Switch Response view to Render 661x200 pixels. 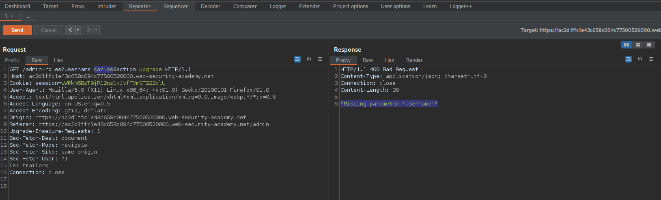pyautogui.click(x=414, y=60)
